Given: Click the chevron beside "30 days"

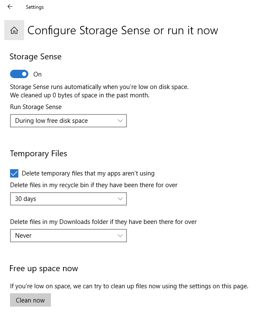Looking at the screenshot, I should (120, 199).
